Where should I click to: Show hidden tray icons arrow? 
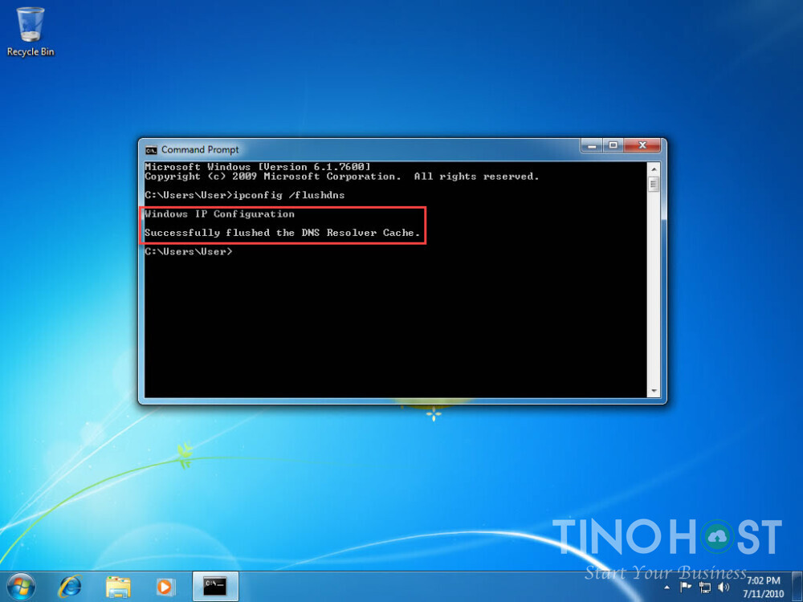666,588
